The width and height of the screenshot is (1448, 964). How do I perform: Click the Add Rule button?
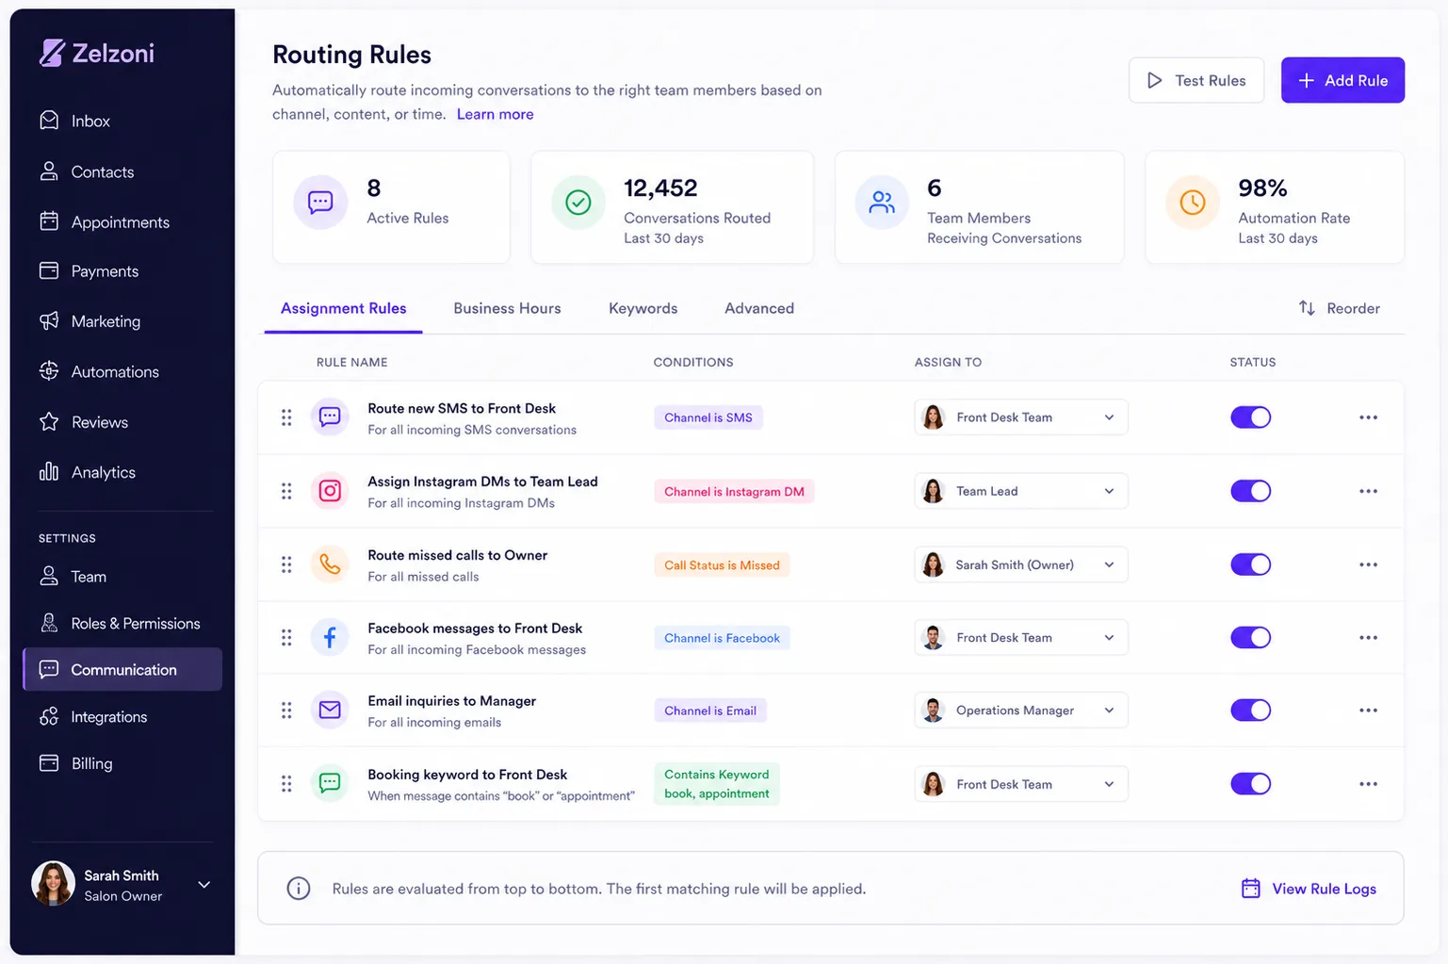1342,80
